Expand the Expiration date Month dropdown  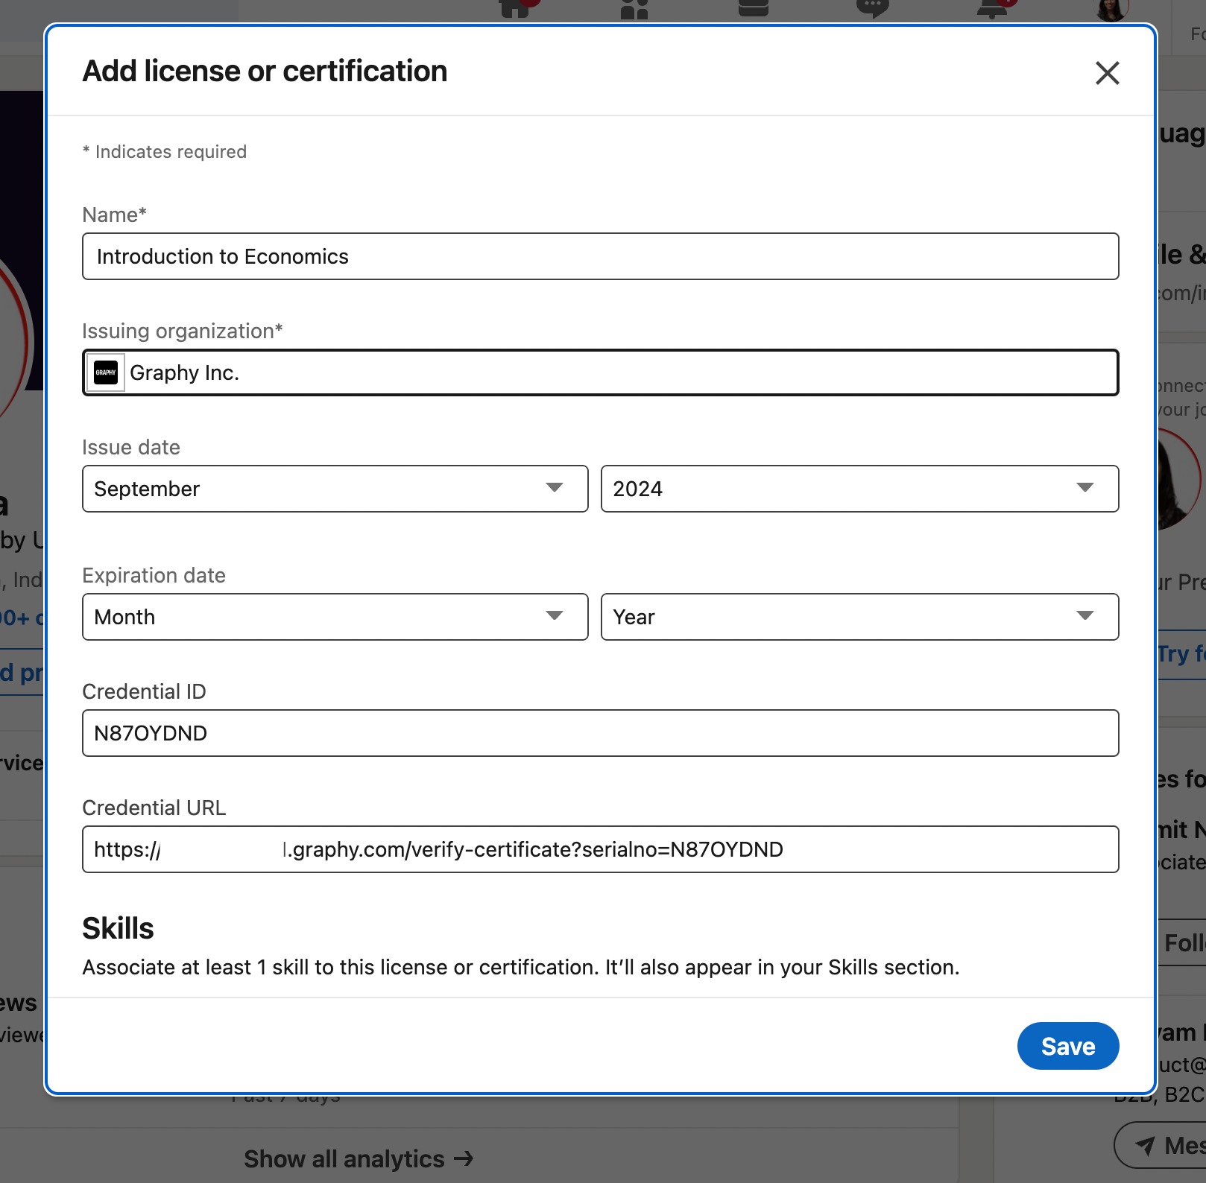(335, 617)
